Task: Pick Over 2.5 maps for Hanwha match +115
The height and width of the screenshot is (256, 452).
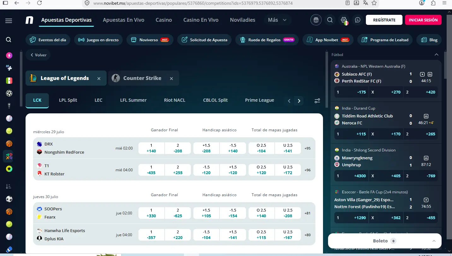Action: point(261,235)
